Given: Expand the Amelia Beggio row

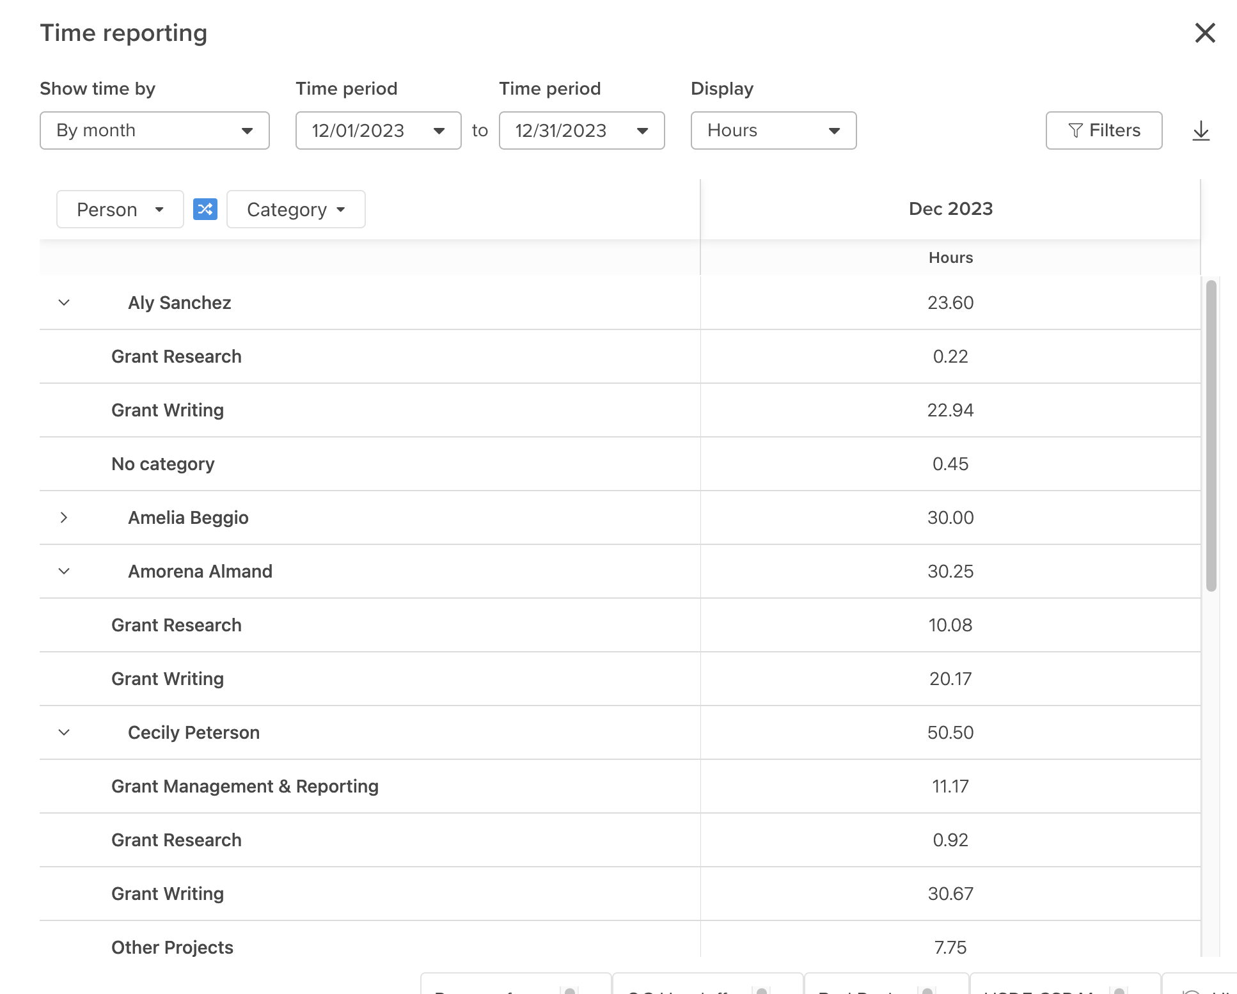Looking at the screenshot, I should (64, 517).
